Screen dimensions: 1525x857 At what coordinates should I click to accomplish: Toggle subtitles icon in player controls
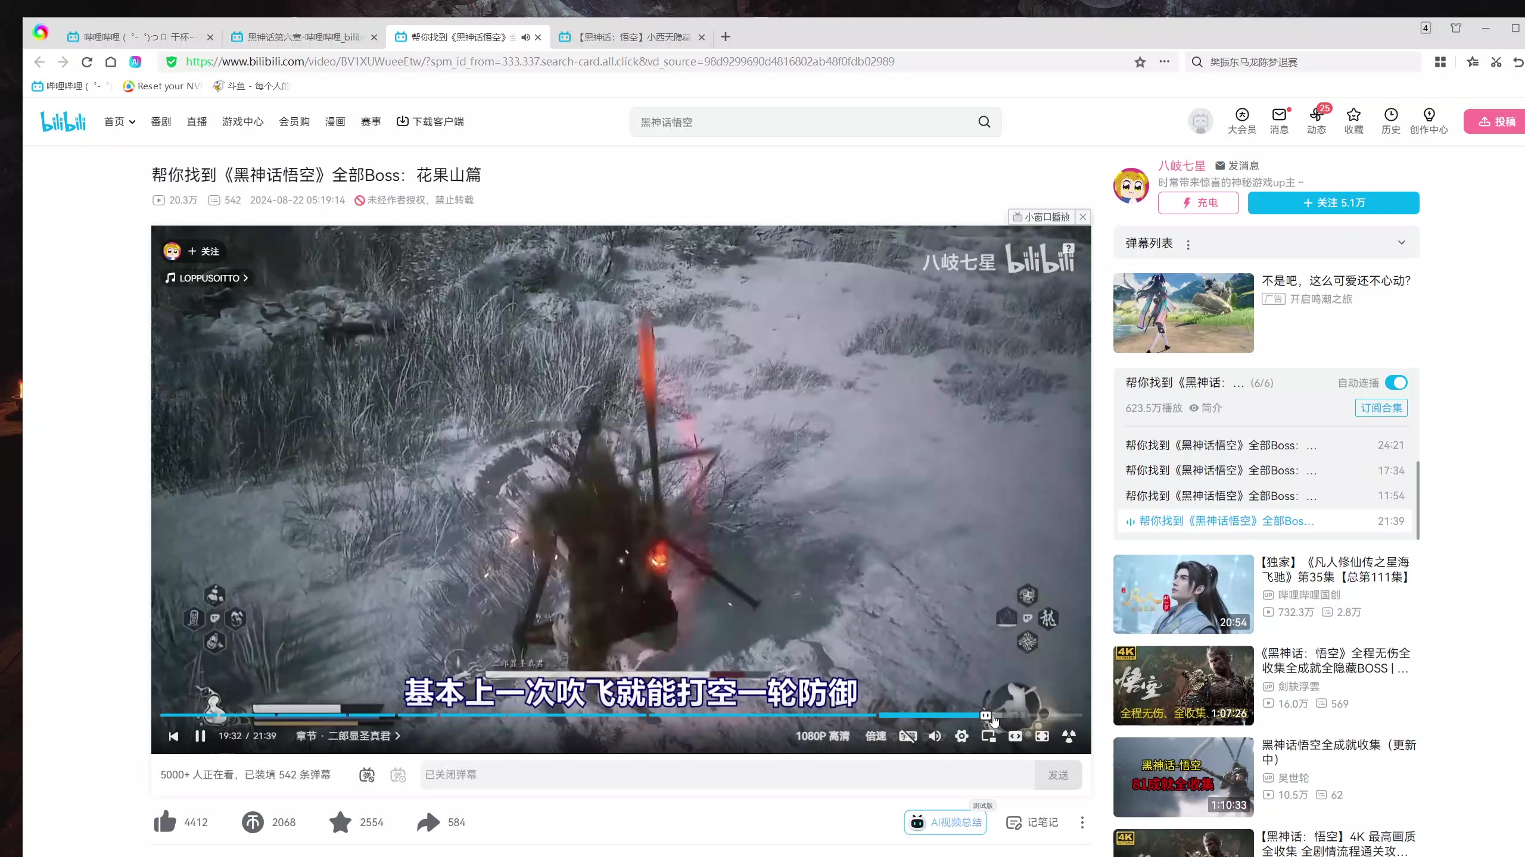coord(907,736)
